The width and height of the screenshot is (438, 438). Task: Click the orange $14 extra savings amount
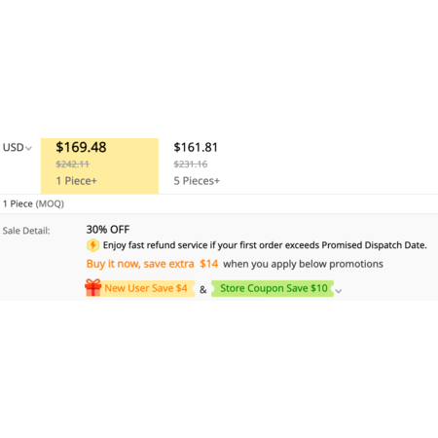[x=208, y=264]
